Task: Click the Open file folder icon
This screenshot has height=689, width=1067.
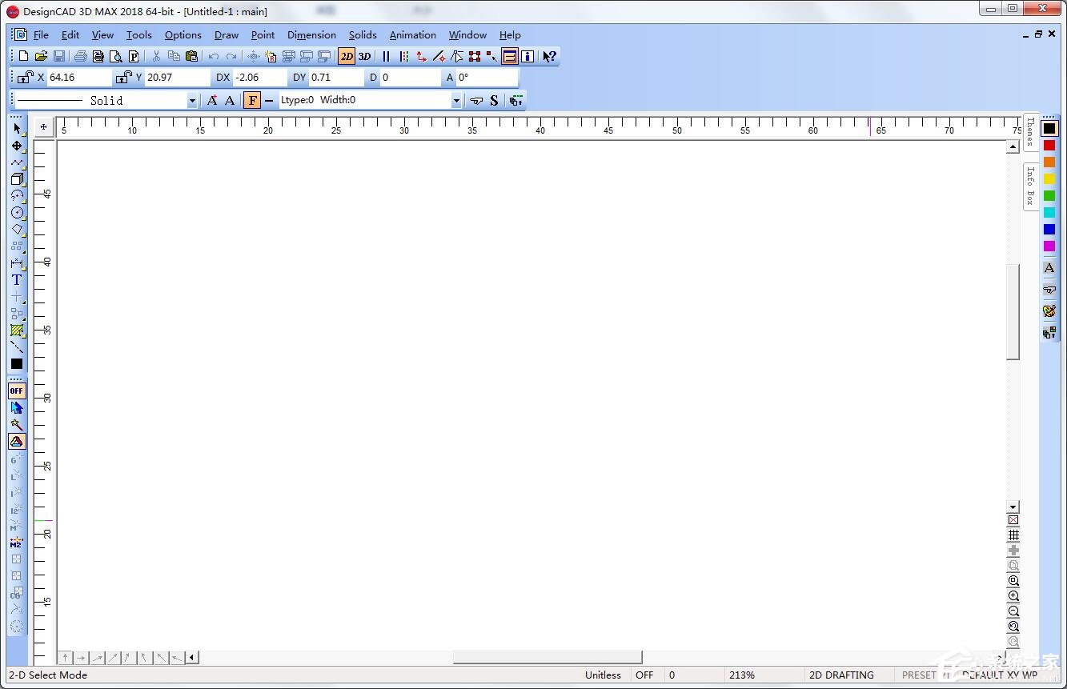Action: [41, 56]
